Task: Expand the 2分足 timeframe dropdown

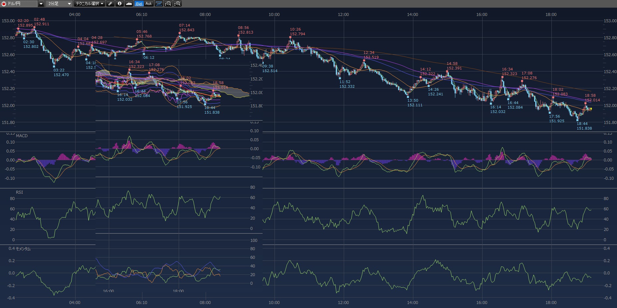Action: (x=69, y=4)
